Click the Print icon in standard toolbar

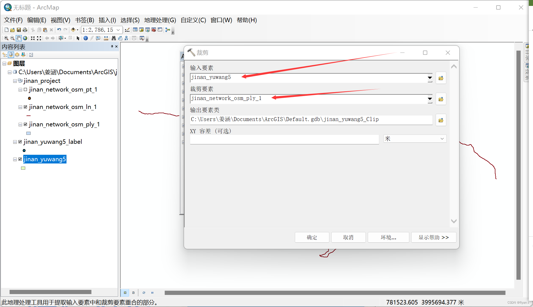tap(25, 30)
